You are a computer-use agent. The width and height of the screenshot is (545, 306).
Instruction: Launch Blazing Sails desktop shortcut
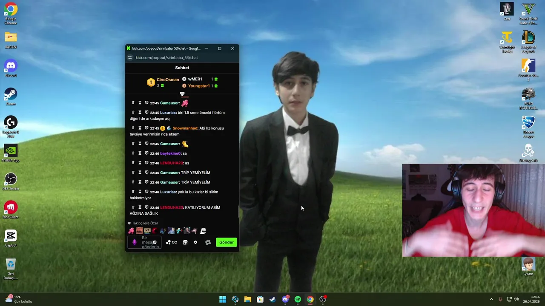[528, 153]
